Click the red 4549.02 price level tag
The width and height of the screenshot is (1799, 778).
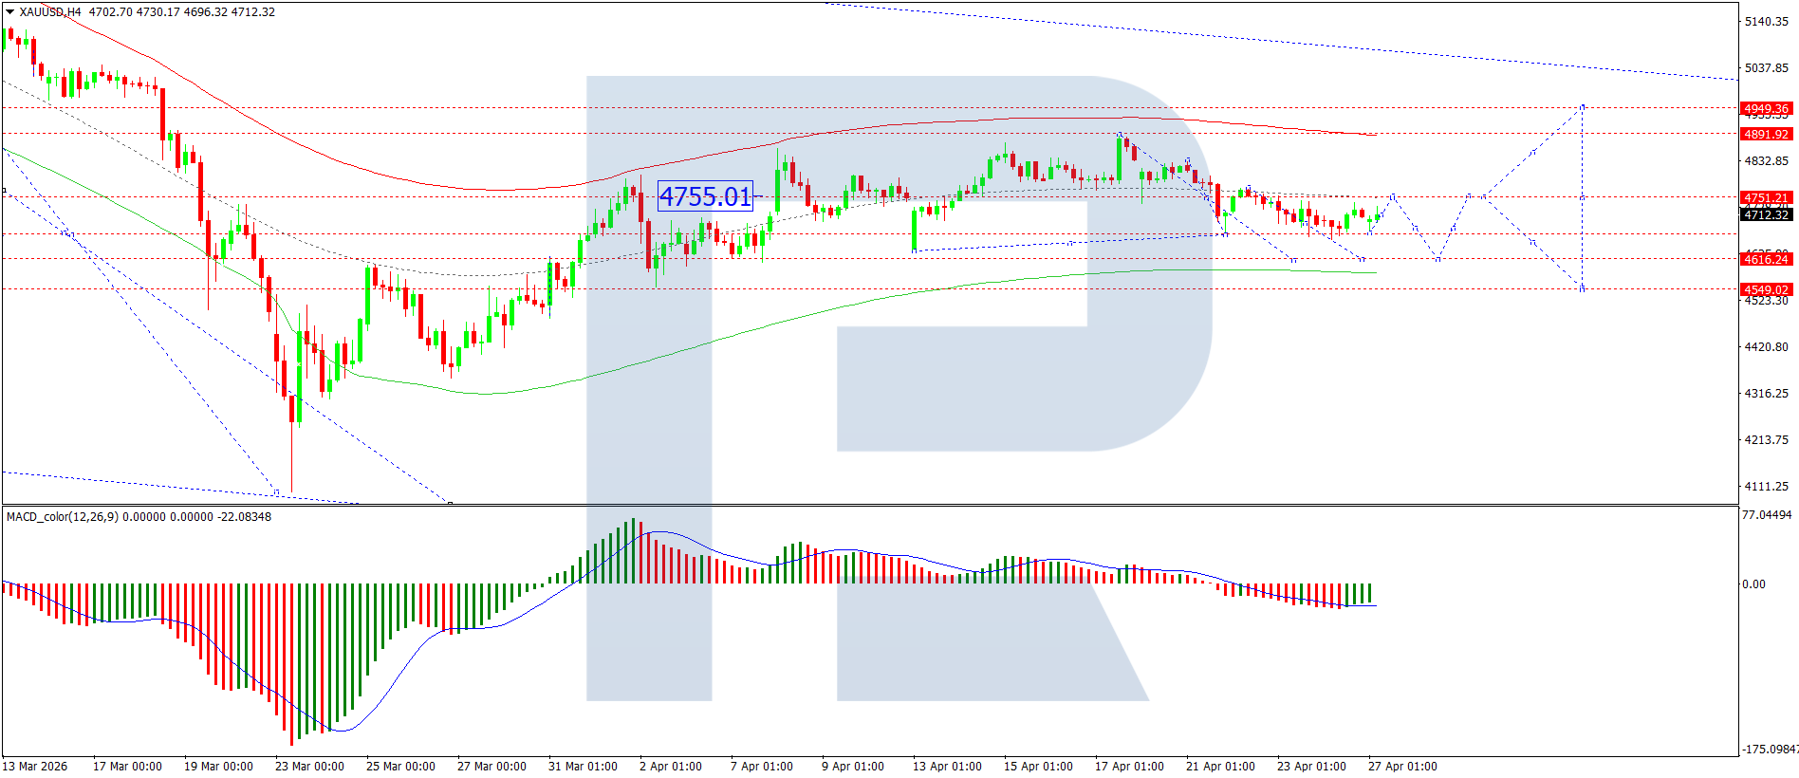pos(1765,289)
